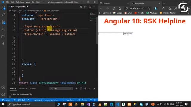This screenshot has height=107, width=191.
Task: Open the Go menu
Action: tap(33, 2)
